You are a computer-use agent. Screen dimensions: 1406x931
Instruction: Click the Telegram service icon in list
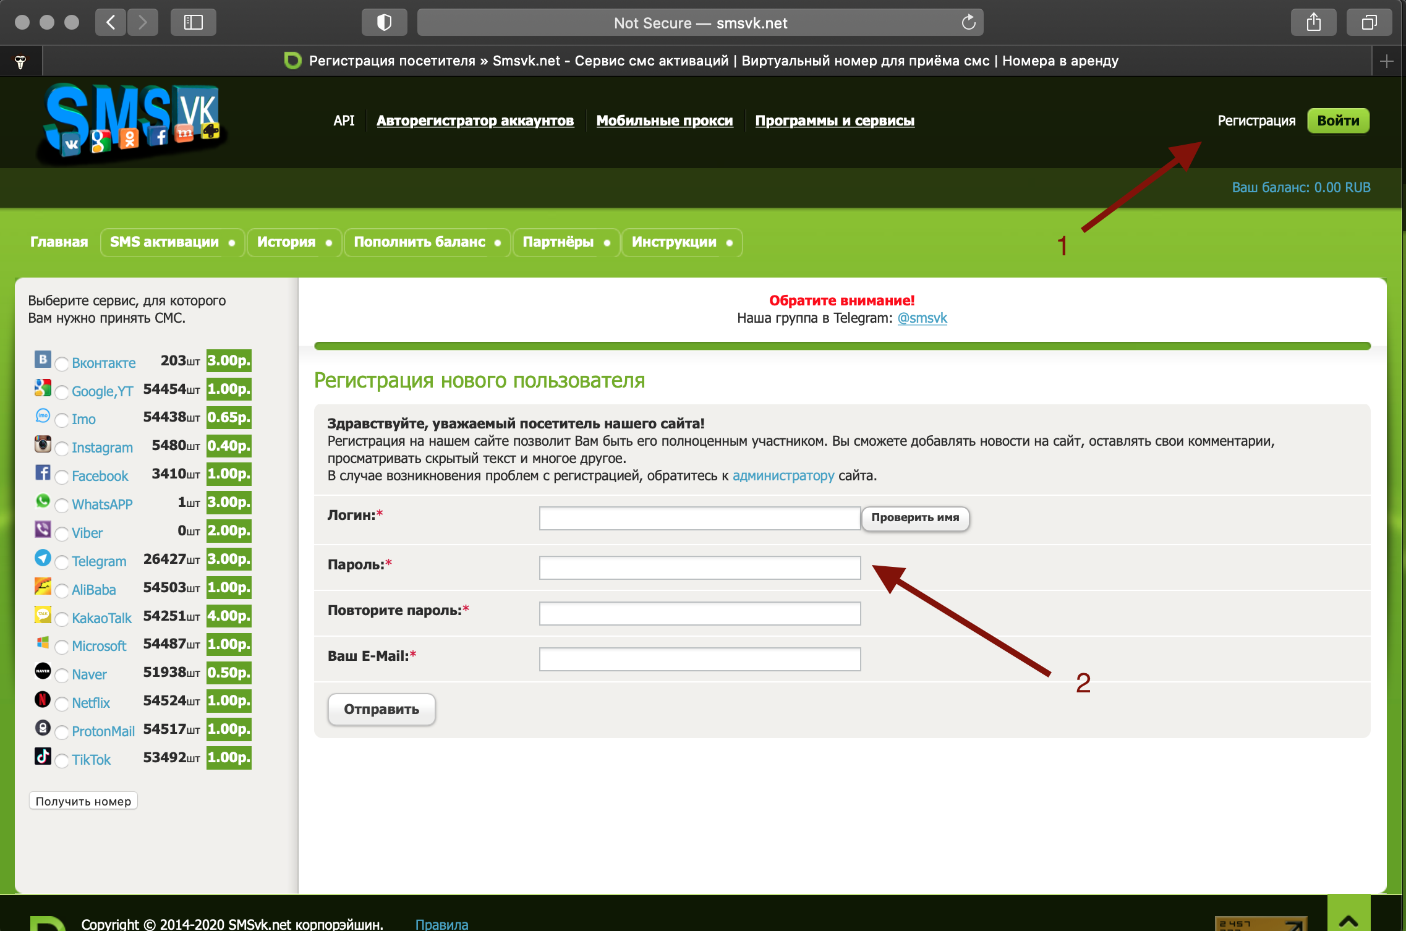(x=43, y=558)
